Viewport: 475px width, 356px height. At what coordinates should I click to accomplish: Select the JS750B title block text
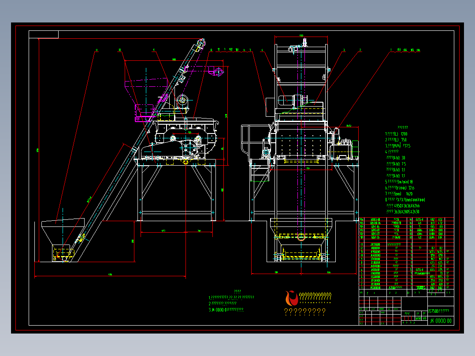click(x=438, y=311)
